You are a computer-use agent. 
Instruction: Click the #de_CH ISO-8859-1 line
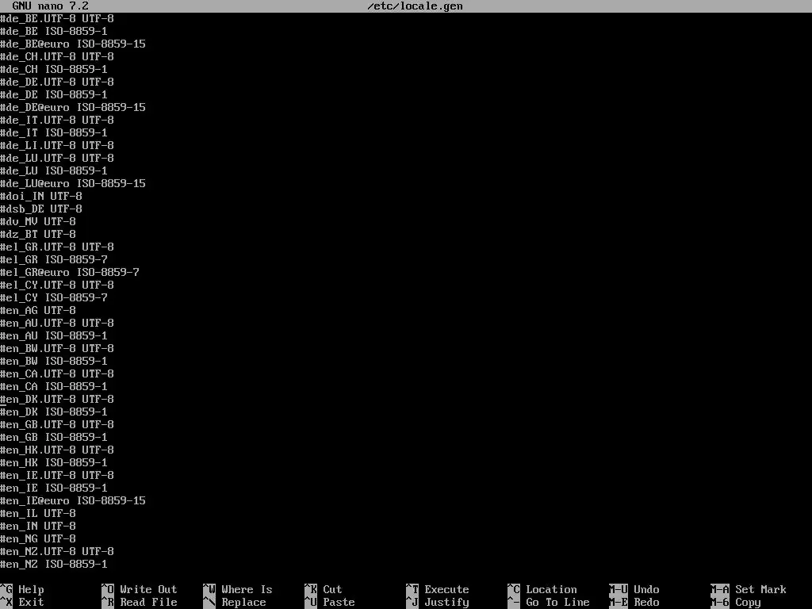pos(54,70)
